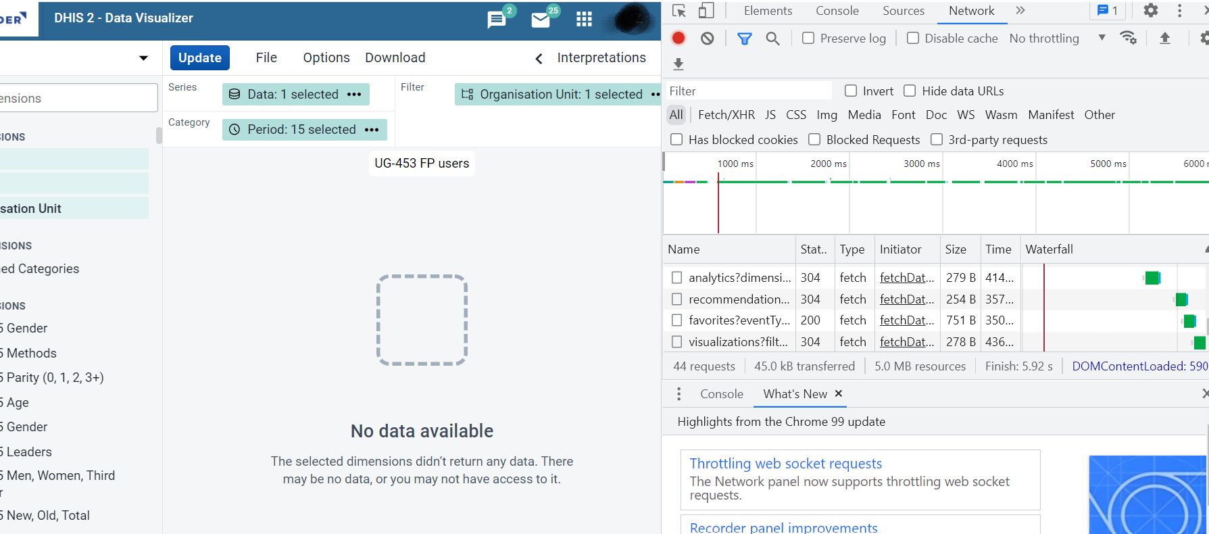Click the Period clock icon
The height and width of the screenshot is (534, 1209).
(235, 130)
